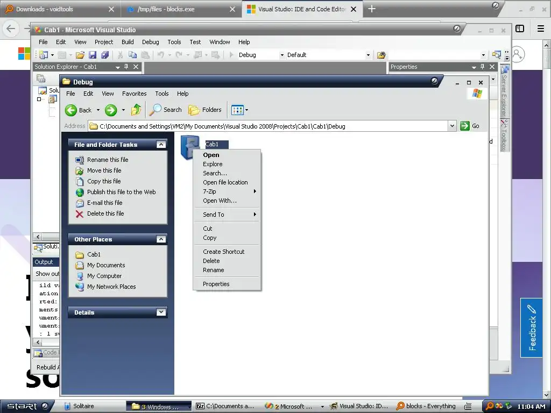Click the green Go arrow next to address bar
The image size is (551, 413).
click(464, 126)
